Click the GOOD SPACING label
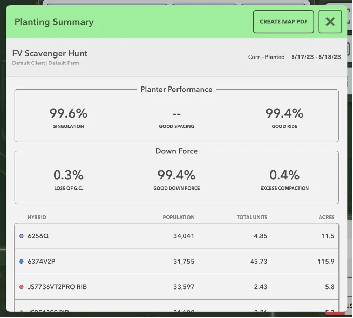This screenshot has width=353, height=318. coord(177,126)
